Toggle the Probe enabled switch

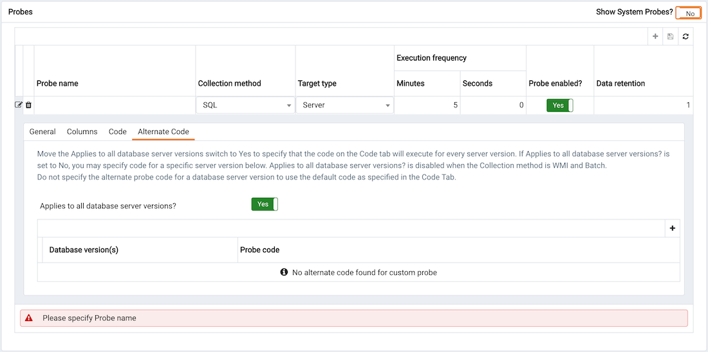(x=560, y=105)
